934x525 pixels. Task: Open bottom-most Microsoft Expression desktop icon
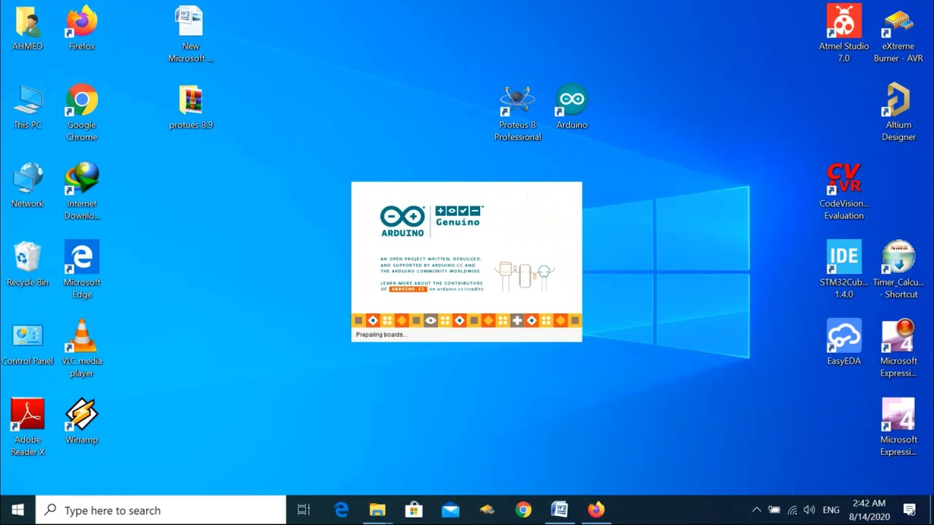pos(898,429)
